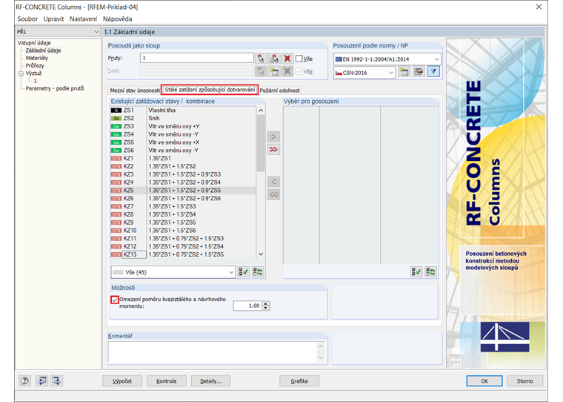The width and height of the screenshot is (563, 402).
Task: Toggle the Vše checkbox next to Sady
Action: click(299, 71)
